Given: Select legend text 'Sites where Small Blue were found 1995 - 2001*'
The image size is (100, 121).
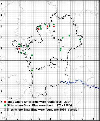Looking at the screenshot, I should 40,102.
